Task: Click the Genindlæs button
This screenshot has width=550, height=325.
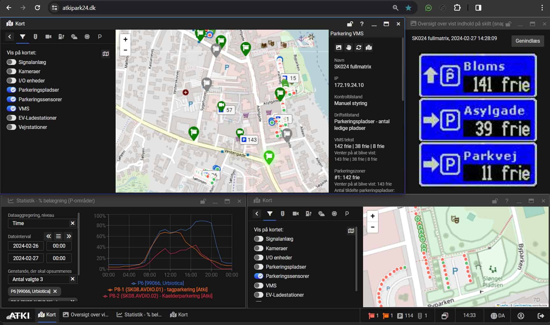Action: (x=527, y=41)
